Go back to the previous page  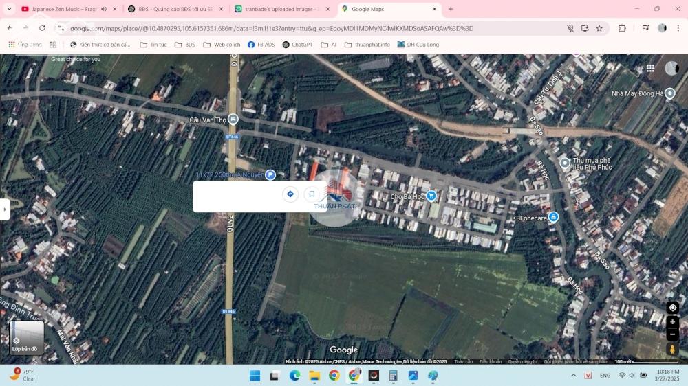point(10,28)
